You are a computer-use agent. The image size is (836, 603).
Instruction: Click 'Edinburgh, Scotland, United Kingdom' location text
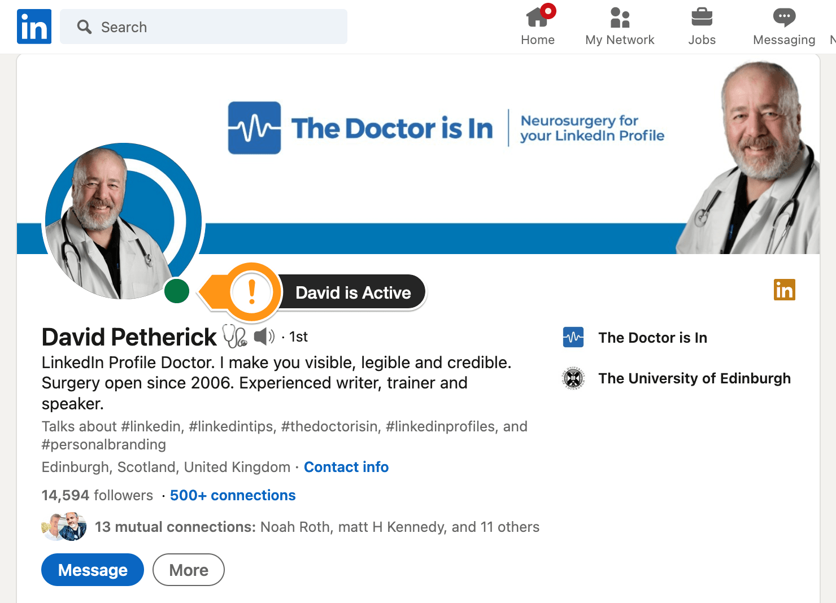(166, 467)
